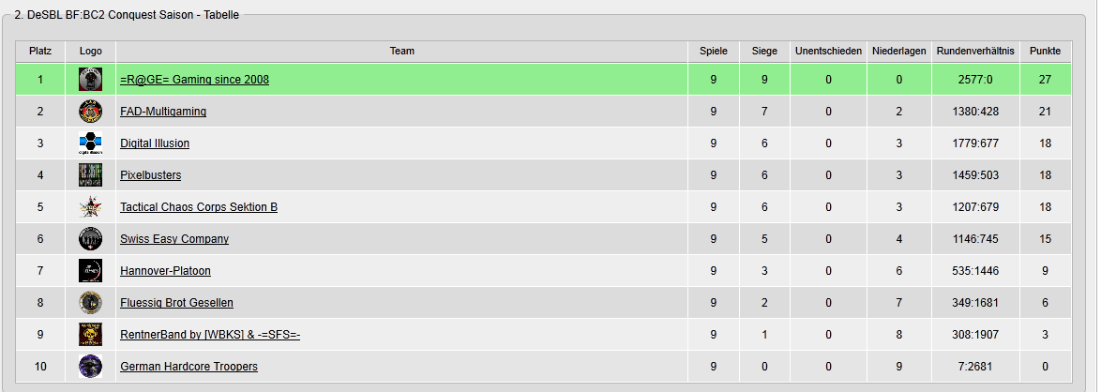
Task: Click the Swiss Easy Company logo
Action: (x=91, y=239)
